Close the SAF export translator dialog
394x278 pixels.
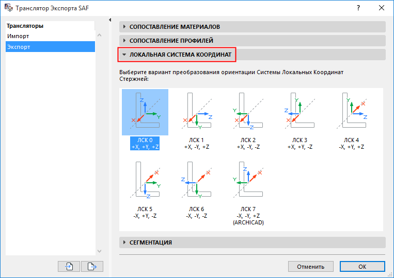point(382,8)
